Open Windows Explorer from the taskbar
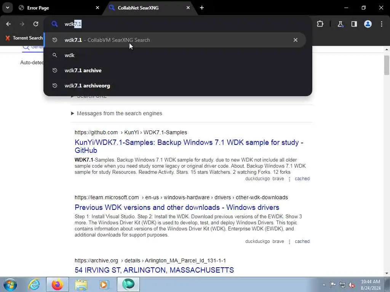390x292 pixels. click(x=81, y=284)
